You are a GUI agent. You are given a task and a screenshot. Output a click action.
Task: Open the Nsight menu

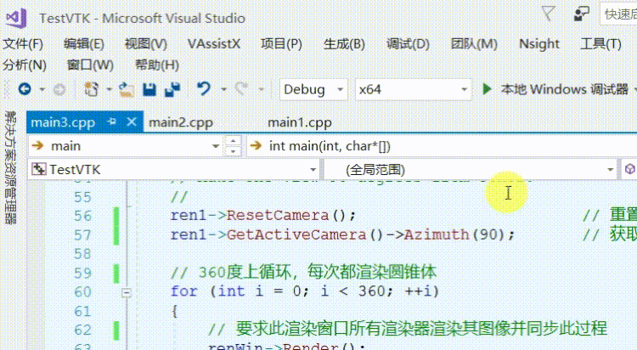click(x=539, y=44)
